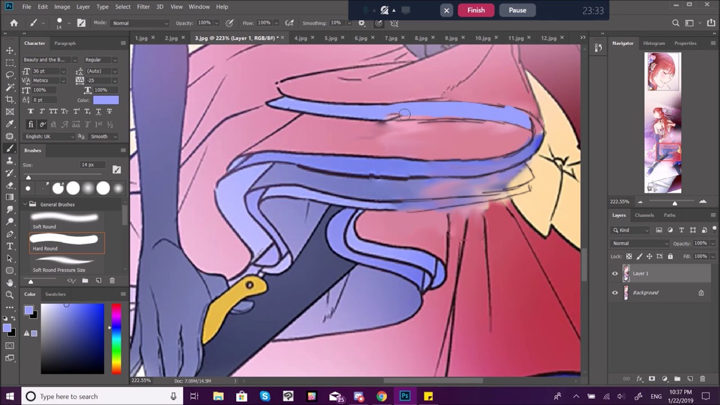Select the Horizontal Type tool
Screen dimensions: 720x405
click(x=10, y=246)
